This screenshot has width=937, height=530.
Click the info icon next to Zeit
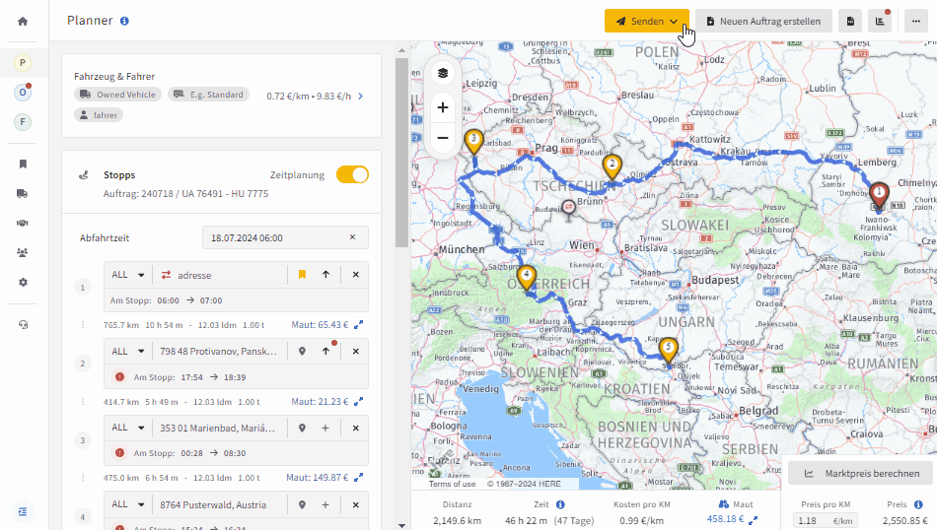pos(560,504)
